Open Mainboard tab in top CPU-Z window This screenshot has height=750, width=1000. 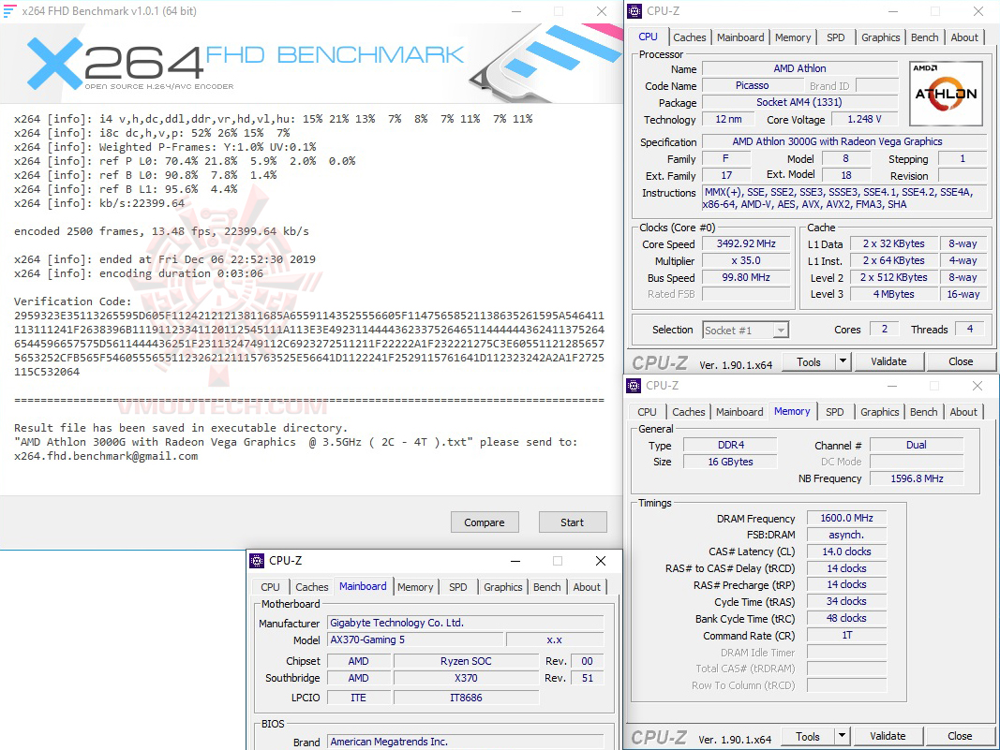(740, 37)
